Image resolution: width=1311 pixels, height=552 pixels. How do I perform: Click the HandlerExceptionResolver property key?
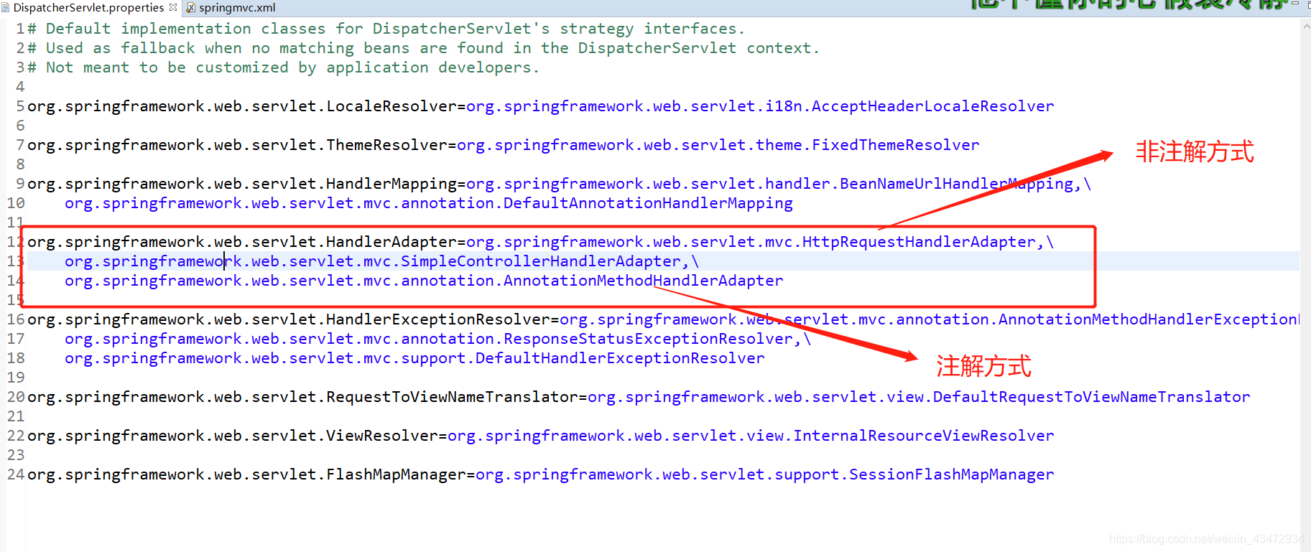(x=288, y=319)
